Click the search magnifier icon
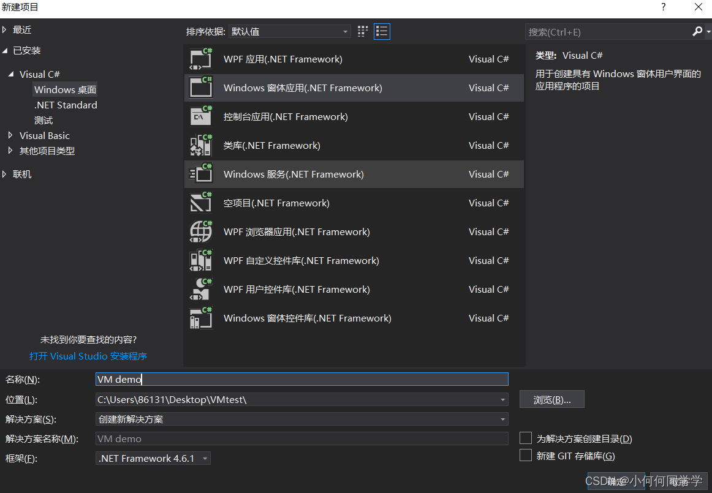712x493 pixels. [x=697, y=31]
